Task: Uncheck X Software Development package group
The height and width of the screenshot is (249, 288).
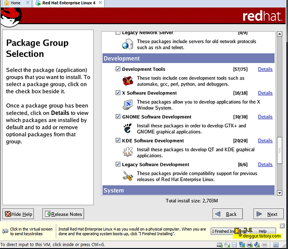Action: (x=118, y=92)
